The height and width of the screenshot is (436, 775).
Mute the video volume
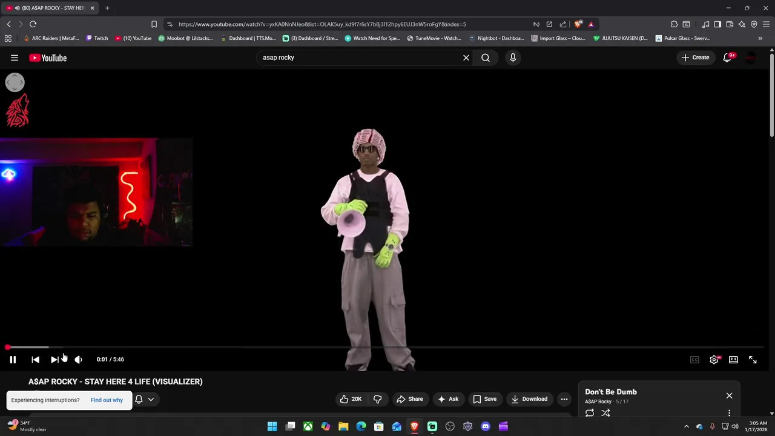point(78,360)
